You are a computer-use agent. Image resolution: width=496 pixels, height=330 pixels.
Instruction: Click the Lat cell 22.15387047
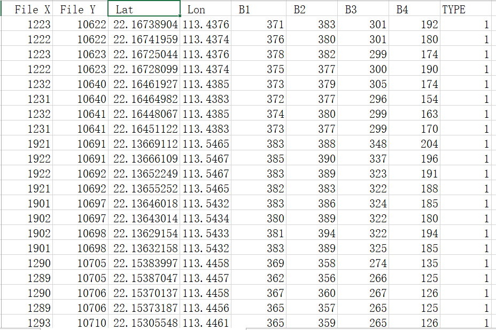(x=144, y=278)
